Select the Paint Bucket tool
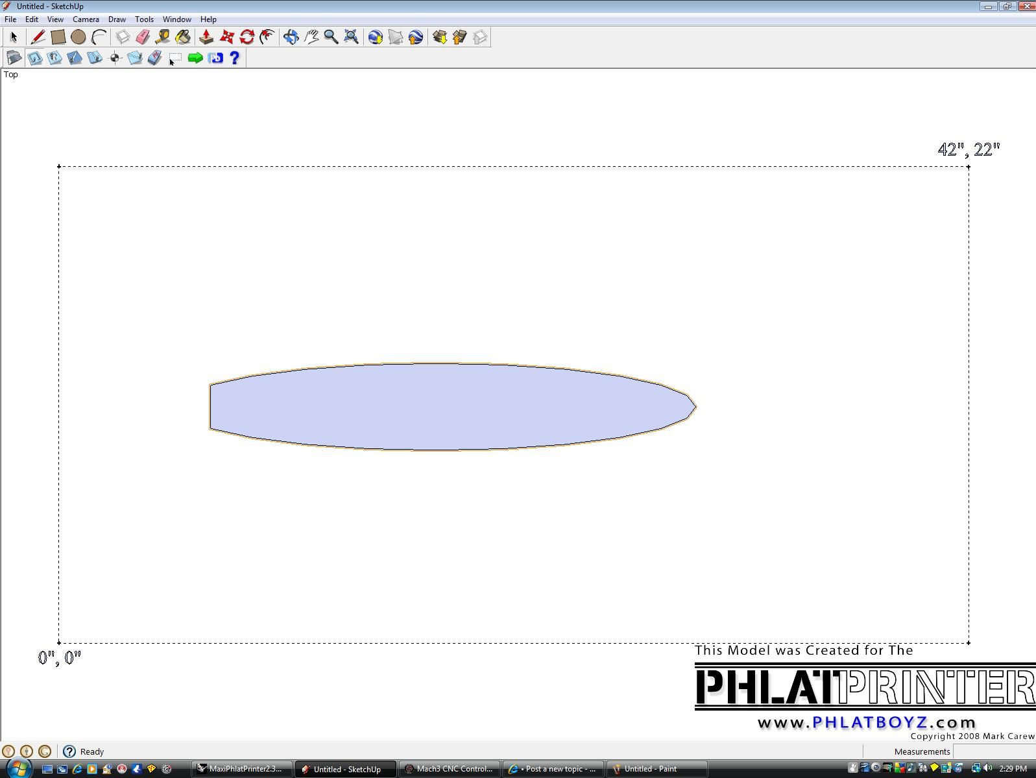 pyautogui.click(x=183, y=38)
